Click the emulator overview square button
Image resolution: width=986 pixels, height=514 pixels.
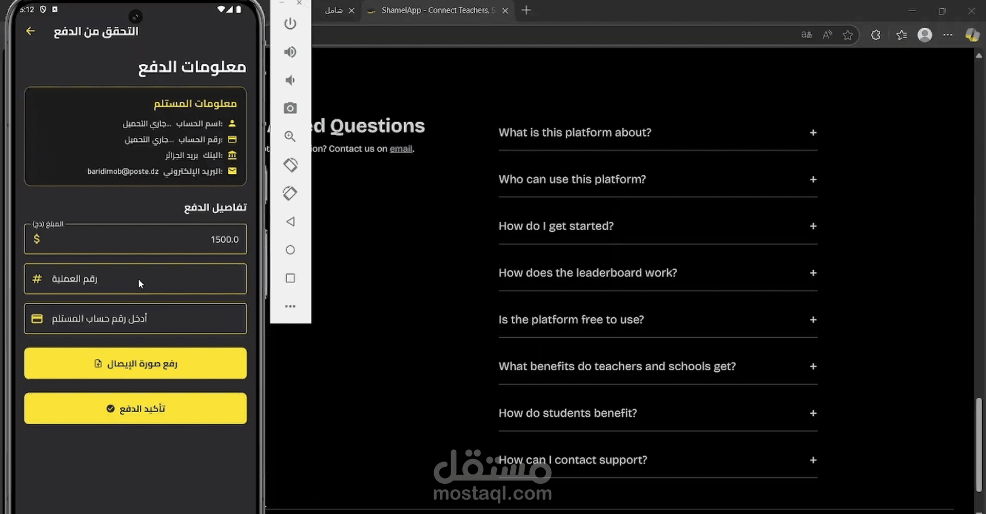click(x=290, y=278)
